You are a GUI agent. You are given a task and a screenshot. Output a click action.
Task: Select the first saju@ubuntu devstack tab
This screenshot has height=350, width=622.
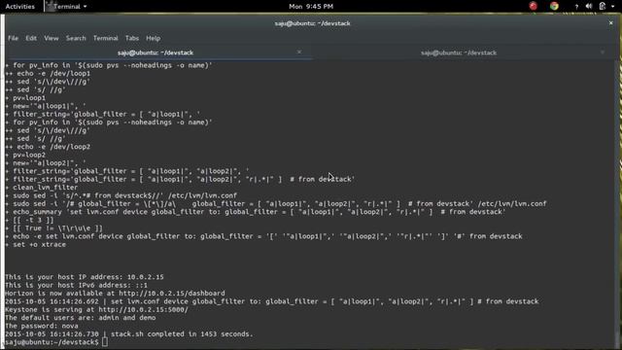point(155,52)
